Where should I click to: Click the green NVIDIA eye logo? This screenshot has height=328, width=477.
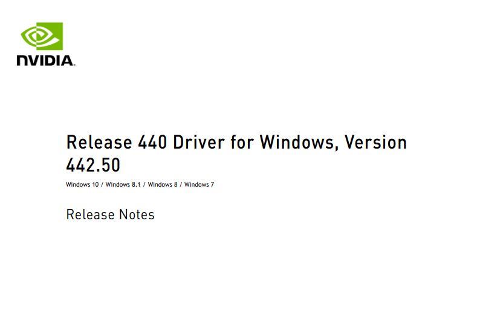[42, 36]
